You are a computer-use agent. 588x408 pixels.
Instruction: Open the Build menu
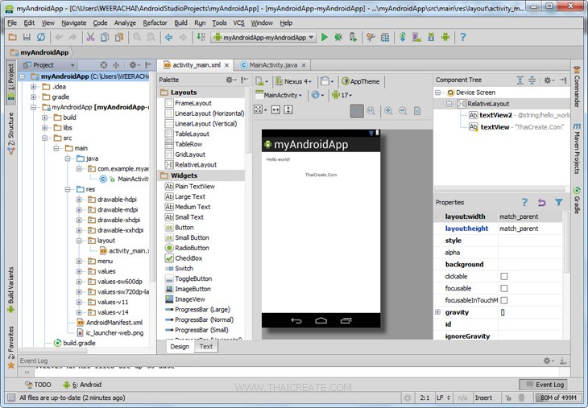pyautogui.click(x=180, y=23)
